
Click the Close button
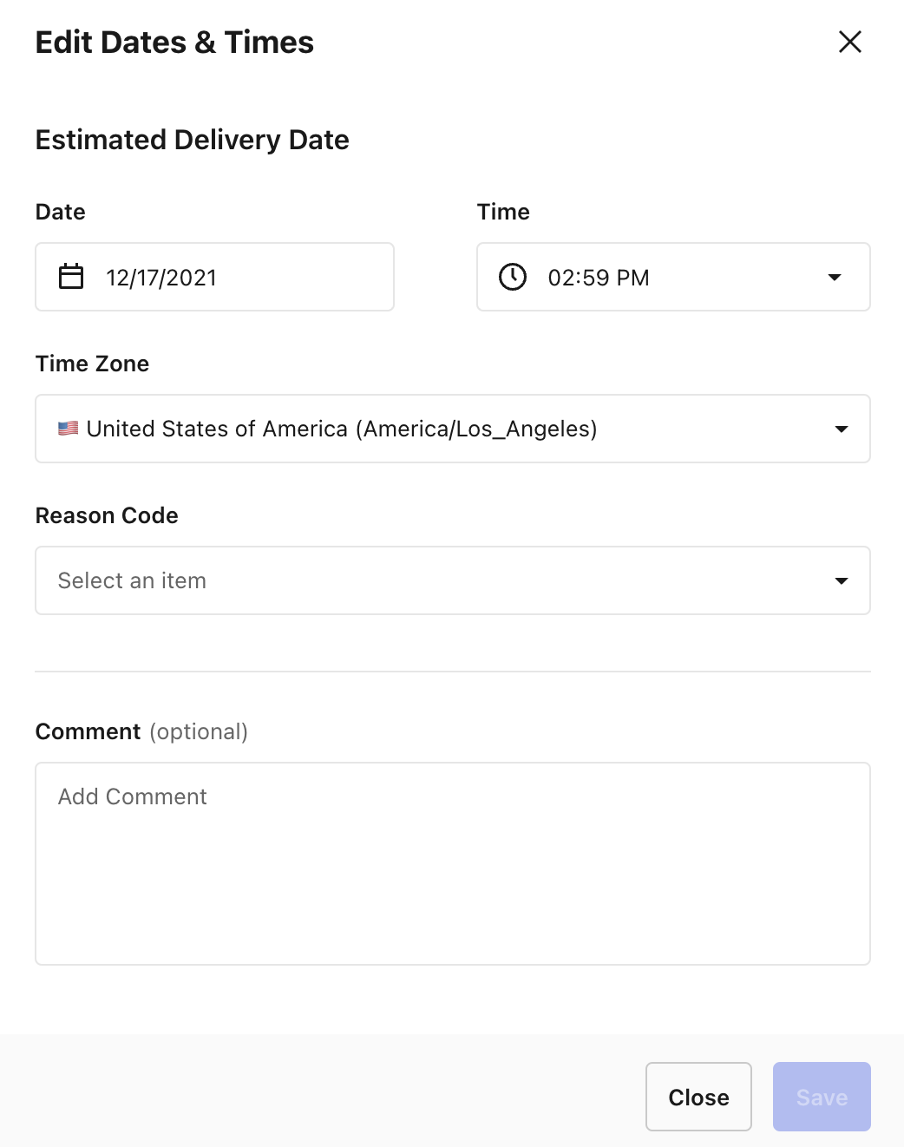coord(698,1097)
